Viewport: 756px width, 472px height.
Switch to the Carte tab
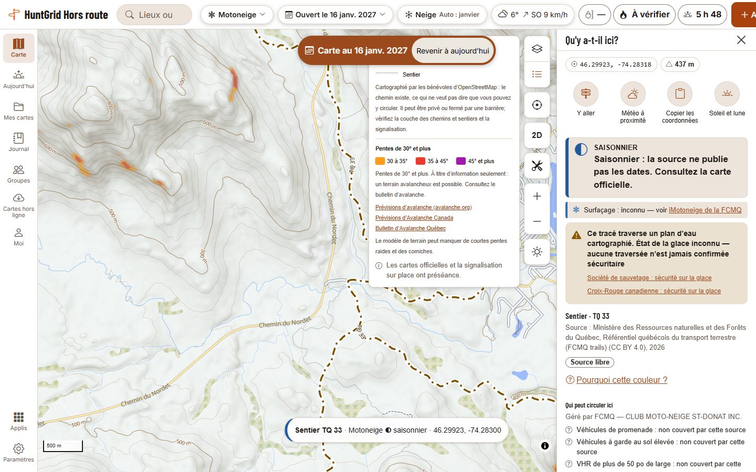click(x=18, y=48)
